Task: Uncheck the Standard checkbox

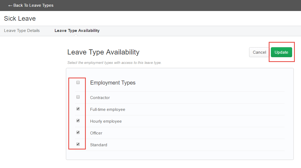Action: click(78, 144)
